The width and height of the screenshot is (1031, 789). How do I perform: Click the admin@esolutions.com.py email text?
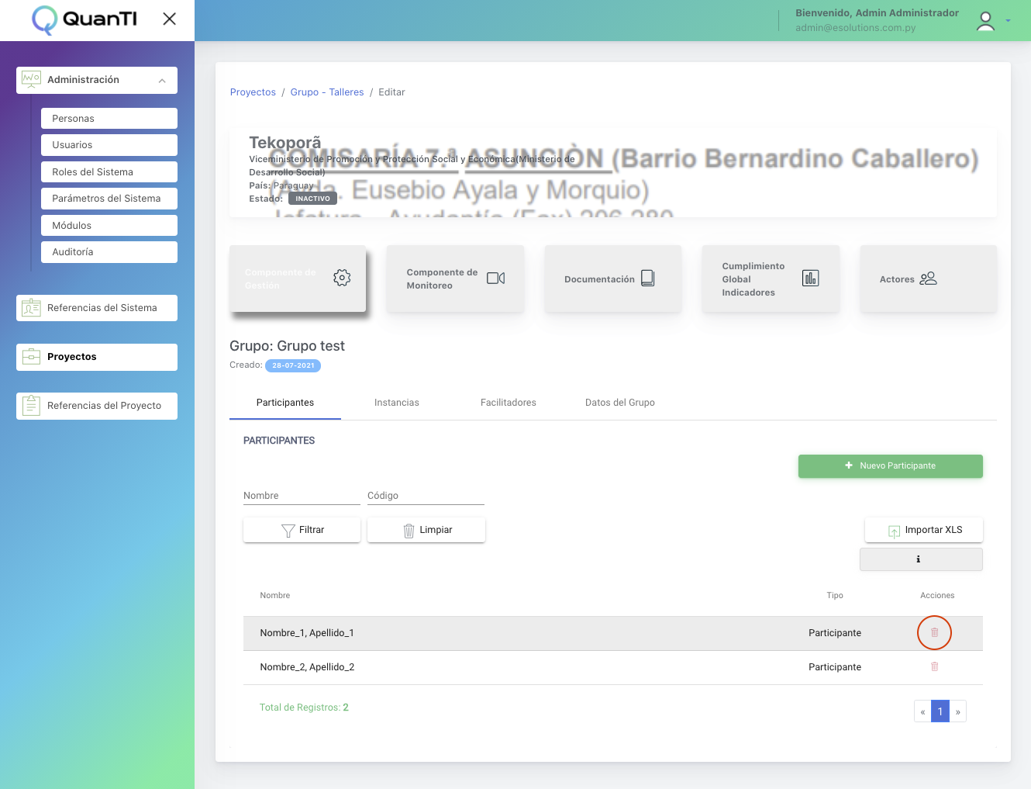point(855,28)
